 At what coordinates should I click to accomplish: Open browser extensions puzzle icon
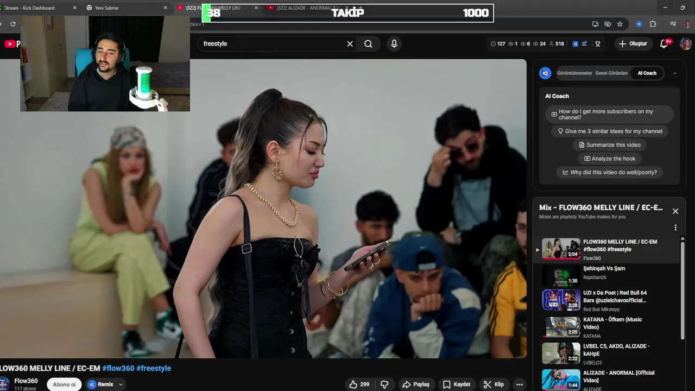point(653,24)
